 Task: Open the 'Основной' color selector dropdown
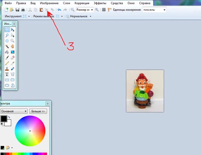[x=14, y=111]
